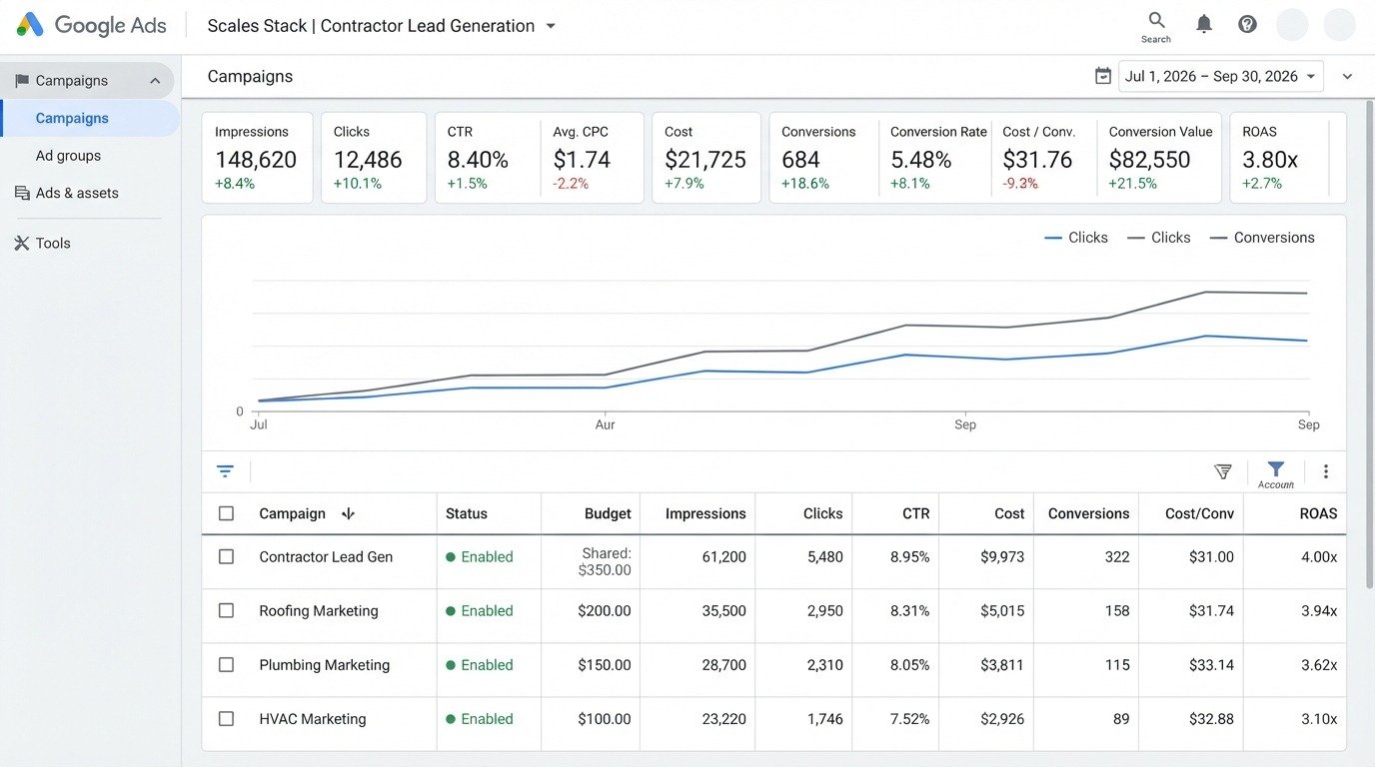Open the Roofing Marketing campaign
This screenshot has width=1375, height=767.
click(319, 611)
